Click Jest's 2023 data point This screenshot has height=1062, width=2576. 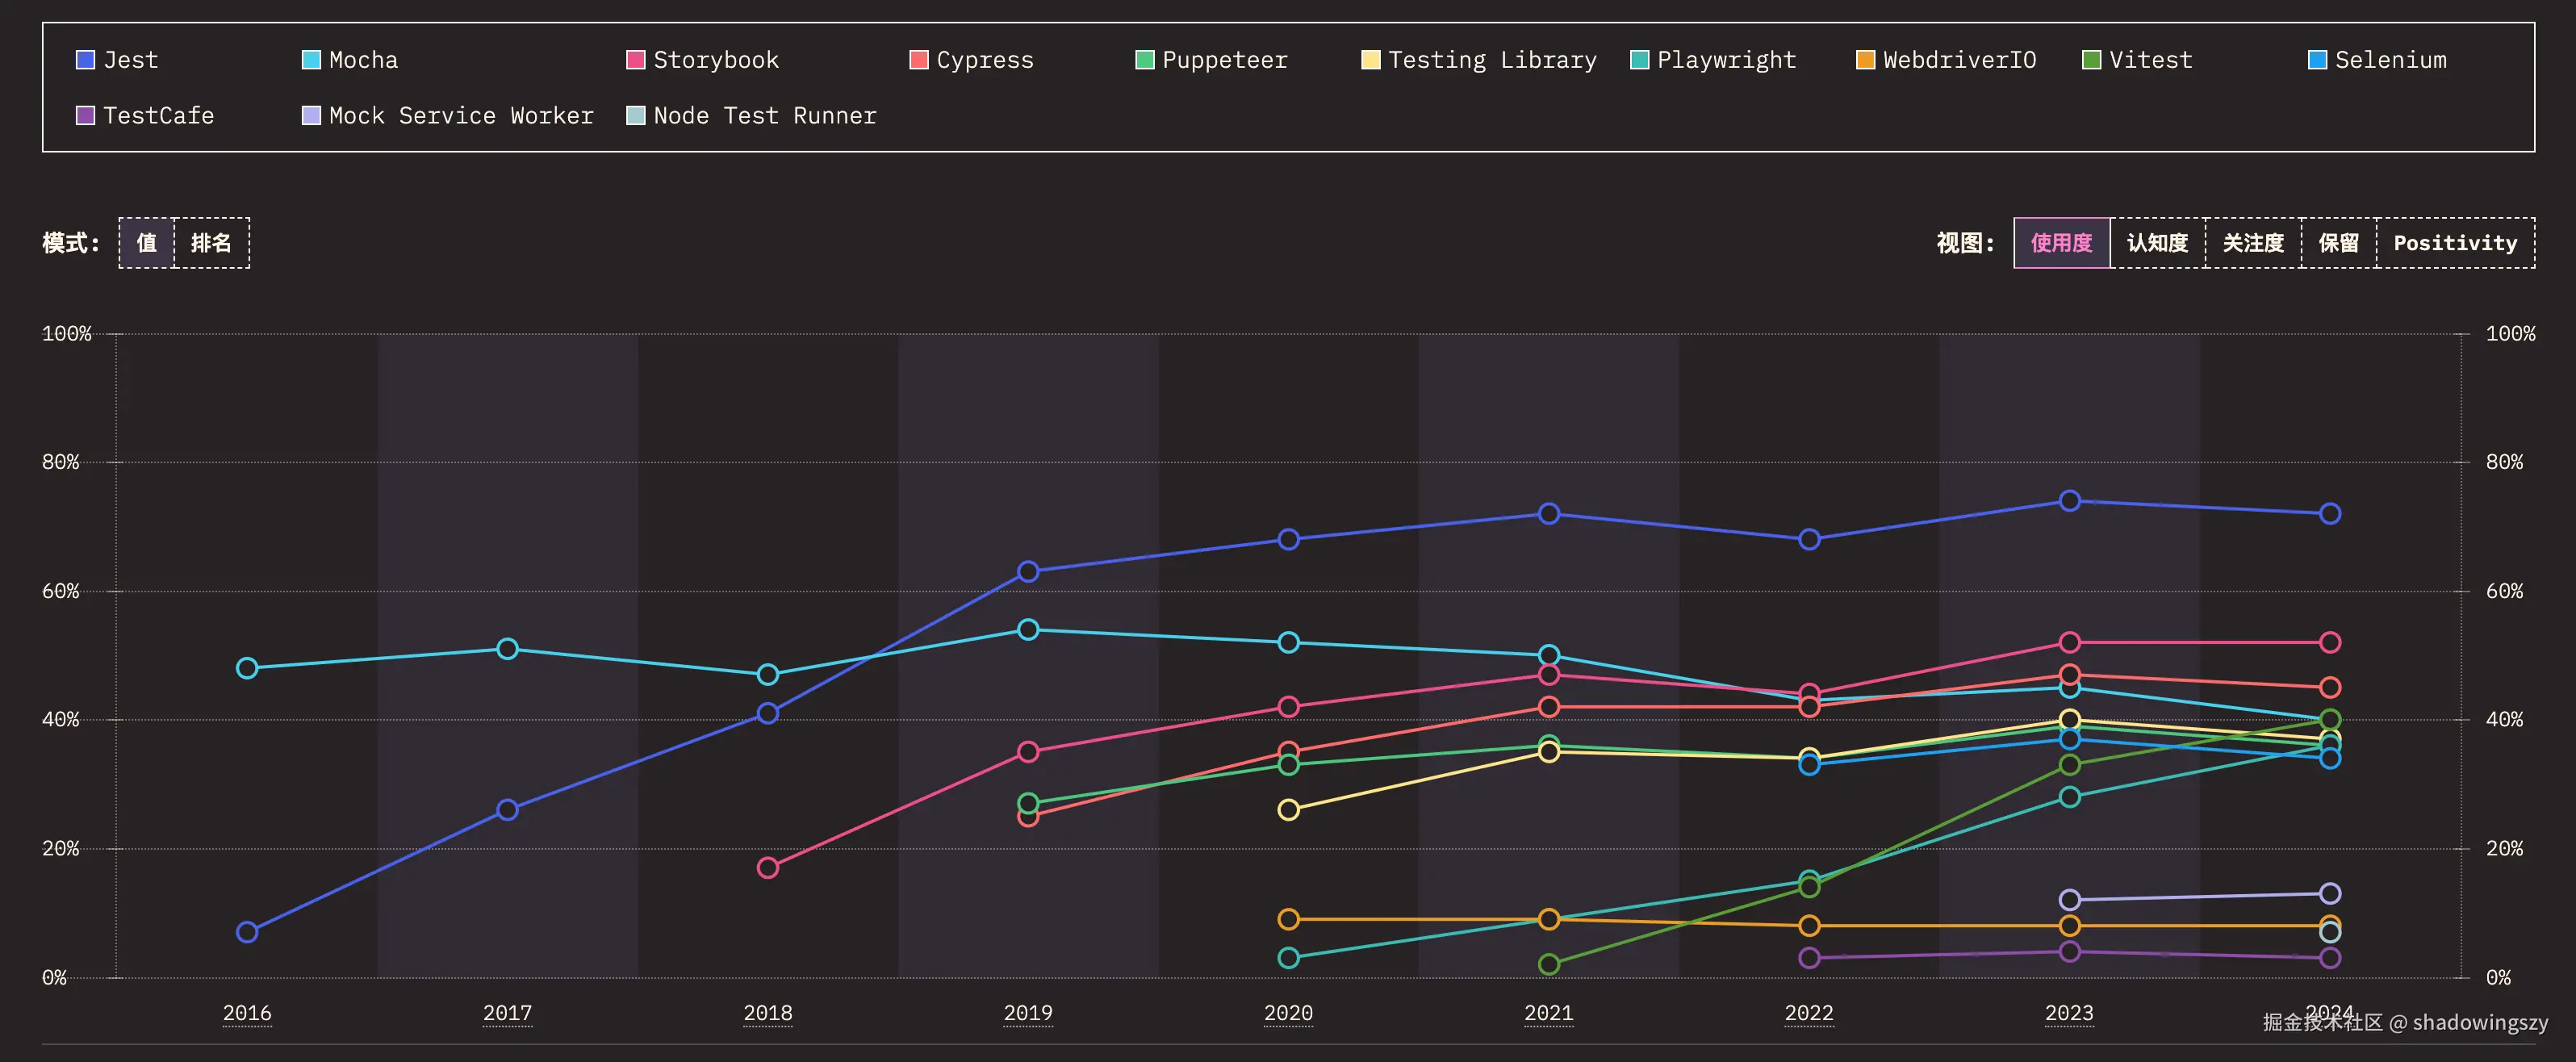coord(2069,501)
